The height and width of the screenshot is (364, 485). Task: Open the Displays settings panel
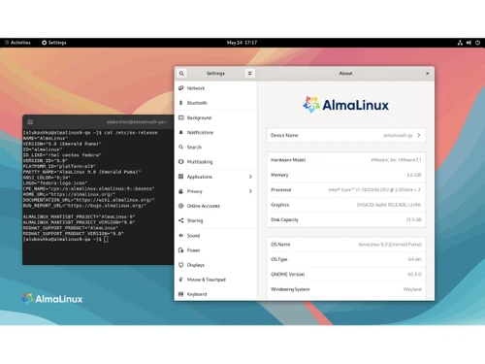coord(215,265)
